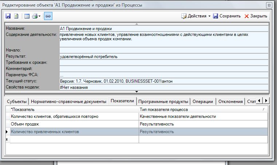Open the Нормативно-справочные документы tab
This screenshot has width=277, height=165.
(69, 101)
